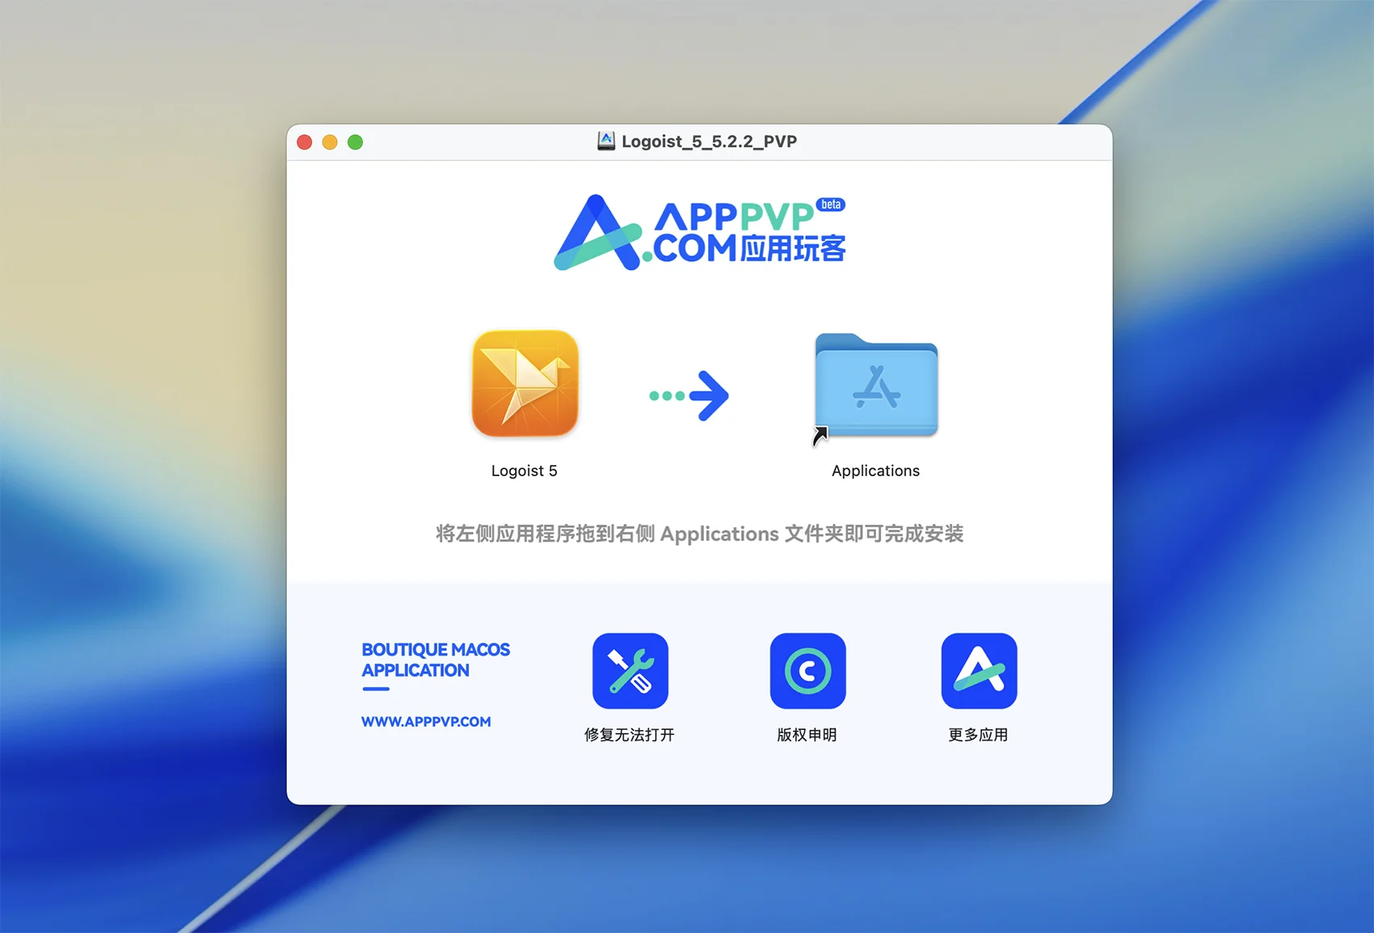Click the 版权申明 text label
The width and height of the screenshot is (1374, 933).
pos(807,735)
